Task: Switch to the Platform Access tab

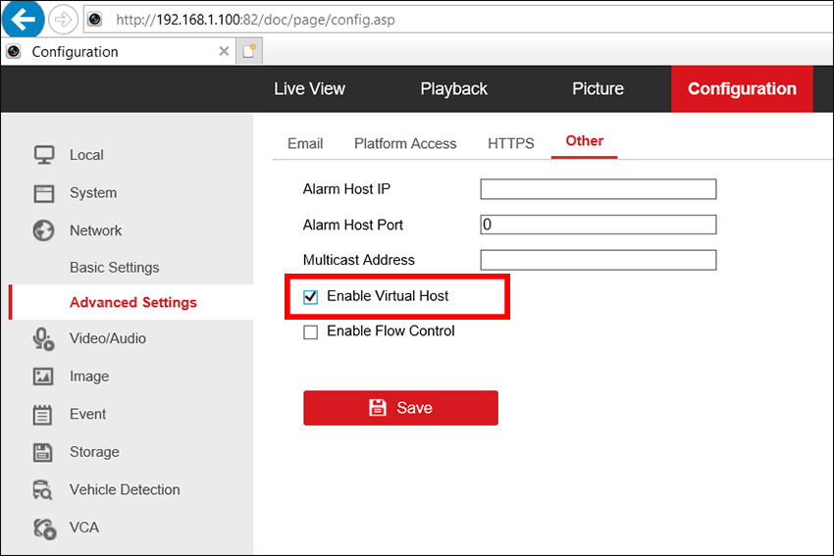Action: point(405,143)
